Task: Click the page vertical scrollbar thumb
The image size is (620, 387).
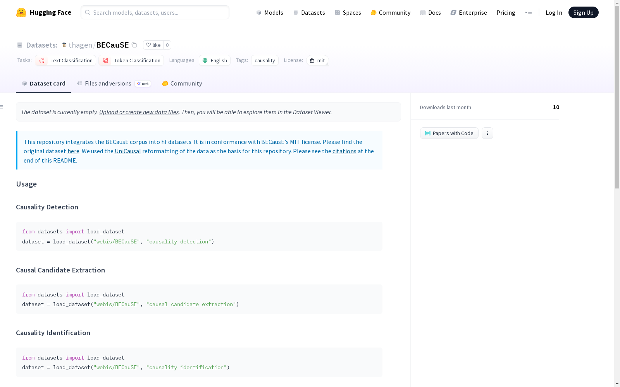Action: [617, 97]
